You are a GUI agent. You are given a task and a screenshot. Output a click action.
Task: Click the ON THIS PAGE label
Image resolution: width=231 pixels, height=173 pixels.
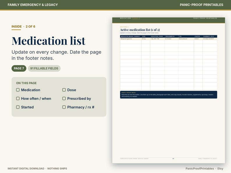tap(26, 83)
